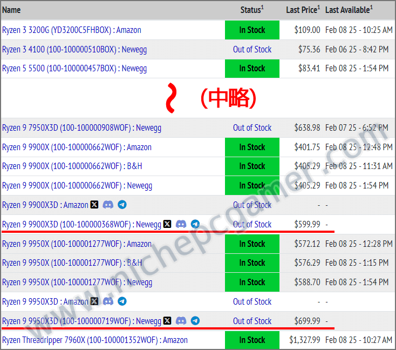Click In Stock status for Ryzen 5 5500
The width and height of the screenshot is (396, 350).
pyautogui.click(x=252, y=68)
